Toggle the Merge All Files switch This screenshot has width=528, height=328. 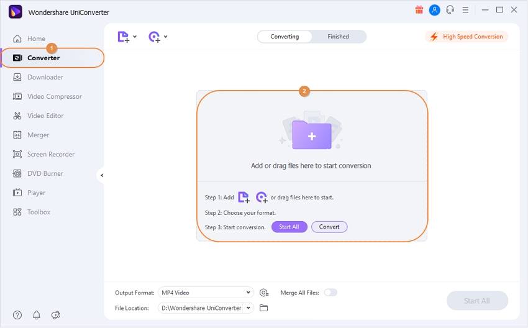click(x=330, y=293)
